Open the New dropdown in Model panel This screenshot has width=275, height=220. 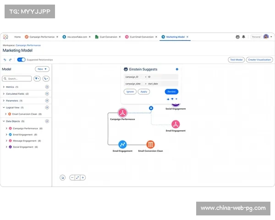42,69
